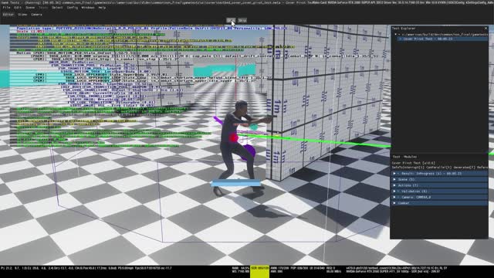Viewport: 494px width, 278px height.
Task: Close the Test Explorer panel
Action: tap(486, 29)
